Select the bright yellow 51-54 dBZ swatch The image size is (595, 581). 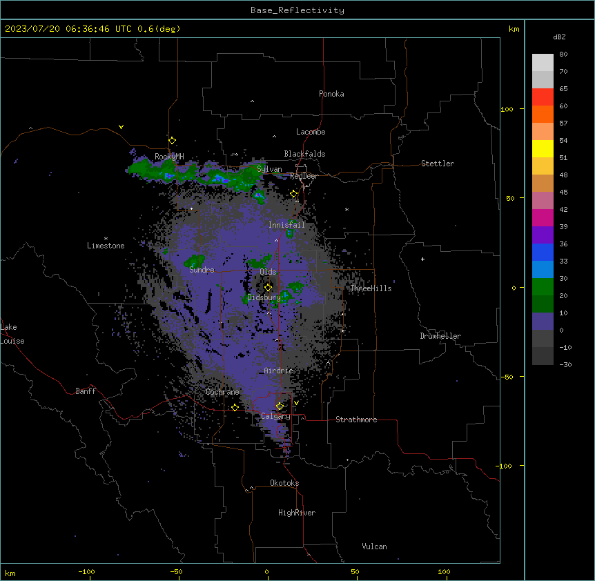coord(543,148)
